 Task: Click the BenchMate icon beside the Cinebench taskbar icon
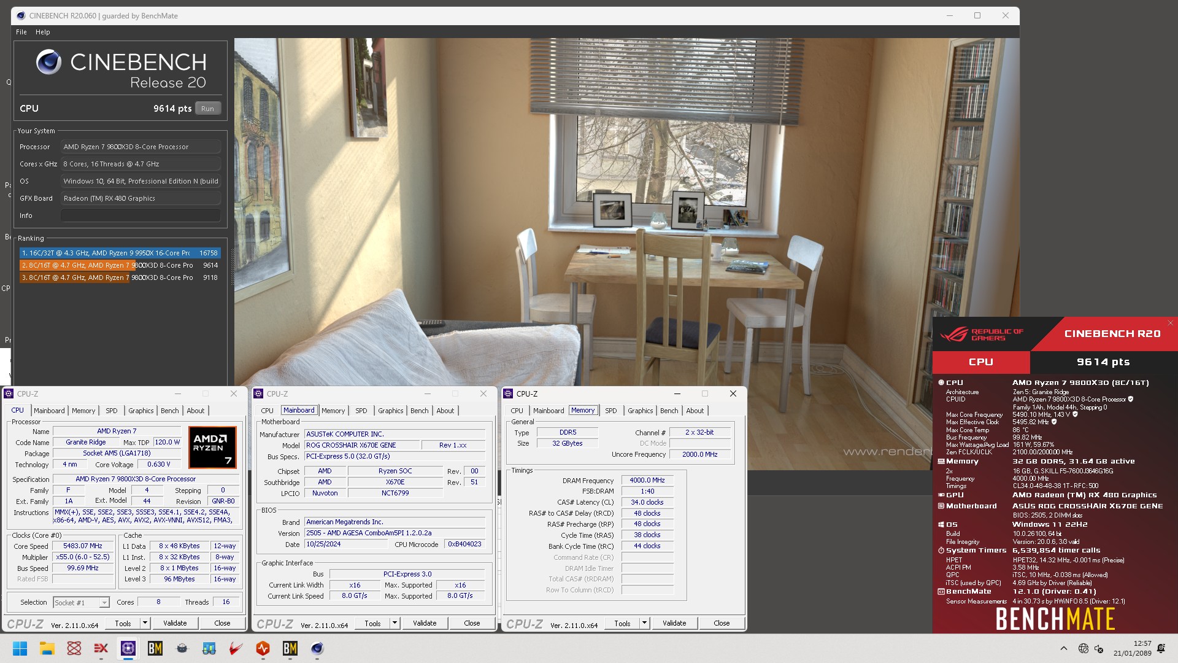point(290,648)
